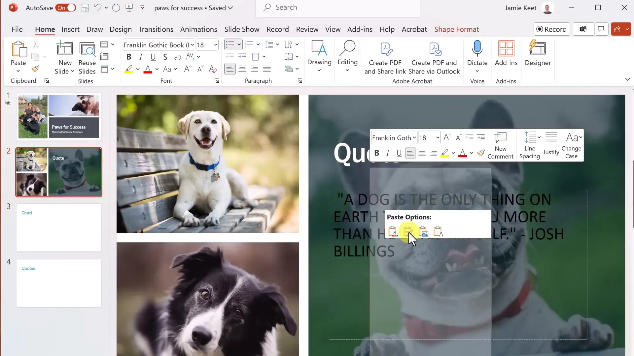Viewport: 634px width, 356px height.
Task: Click the Search box in title bar
Action: pyautogui.click(x=338, y=8)
